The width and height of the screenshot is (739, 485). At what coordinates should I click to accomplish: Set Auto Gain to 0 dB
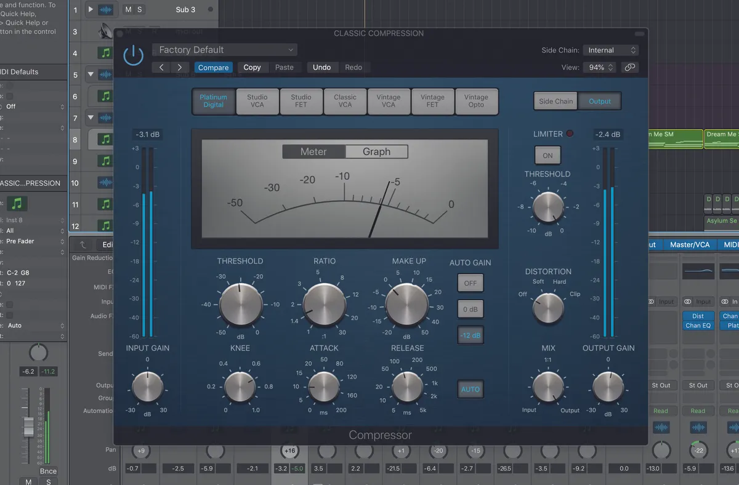(x=470, y=309)
